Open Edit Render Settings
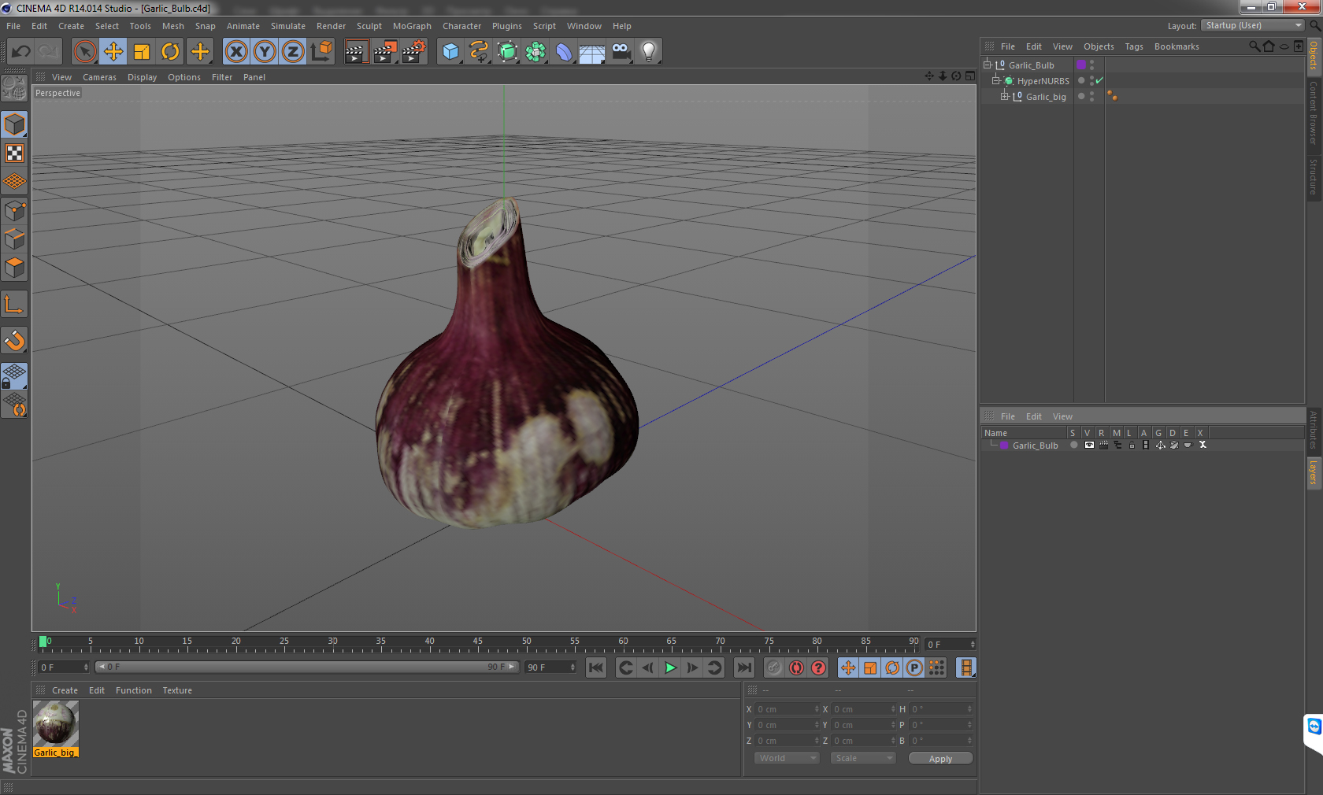1323x795 pixels. coord(414,52)
